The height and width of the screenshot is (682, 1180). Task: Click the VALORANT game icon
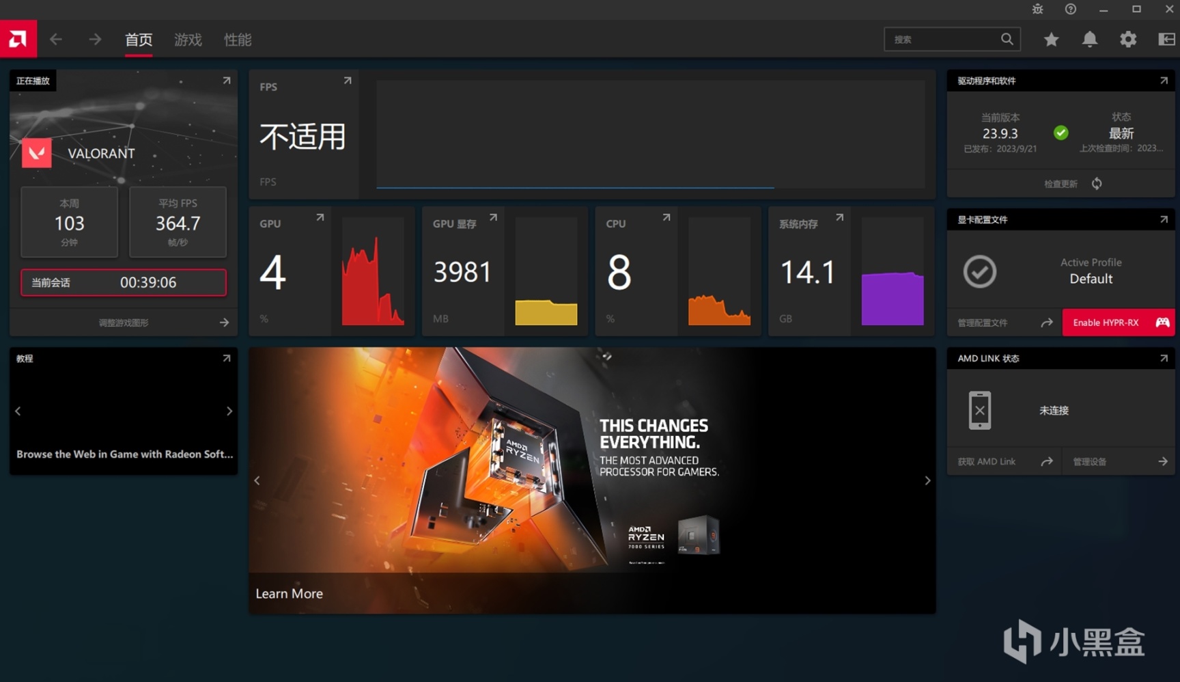click(x=37, y=153)
